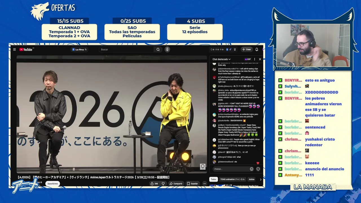Click the Suscribirme button
361x203 pixels.
point(52,184)
